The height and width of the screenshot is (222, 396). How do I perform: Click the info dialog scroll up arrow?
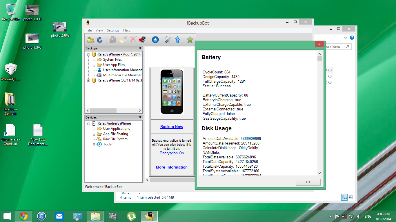319,54
